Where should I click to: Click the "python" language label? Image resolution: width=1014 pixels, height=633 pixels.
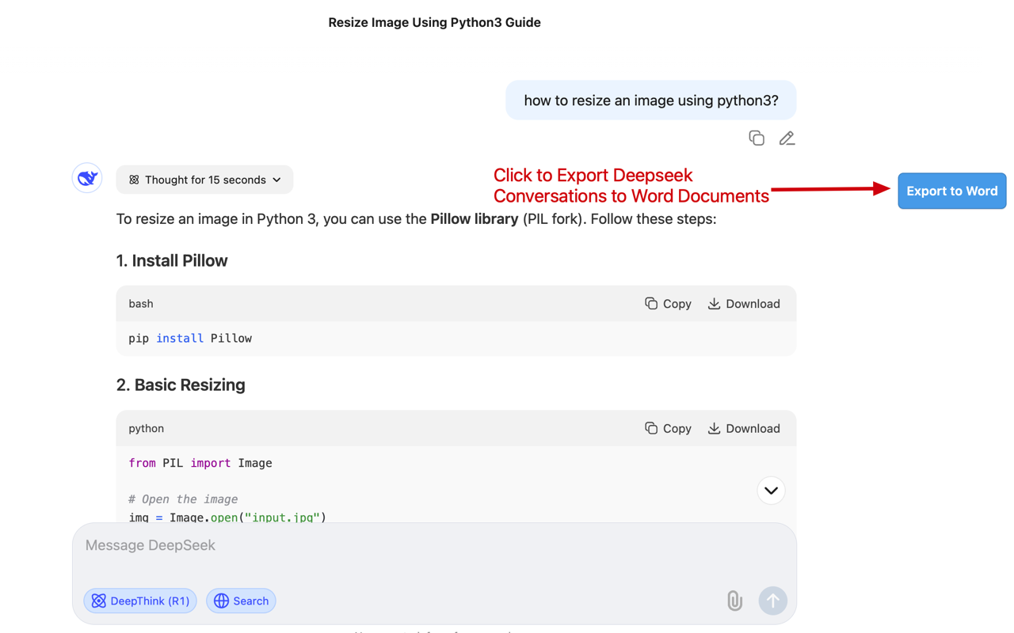coord(147,429)
